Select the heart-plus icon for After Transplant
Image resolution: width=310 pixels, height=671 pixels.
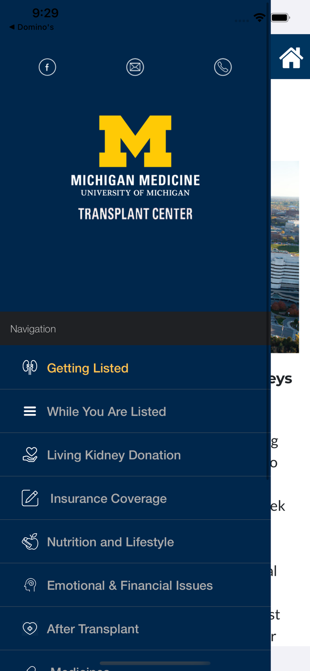click(x=30, y=628)
